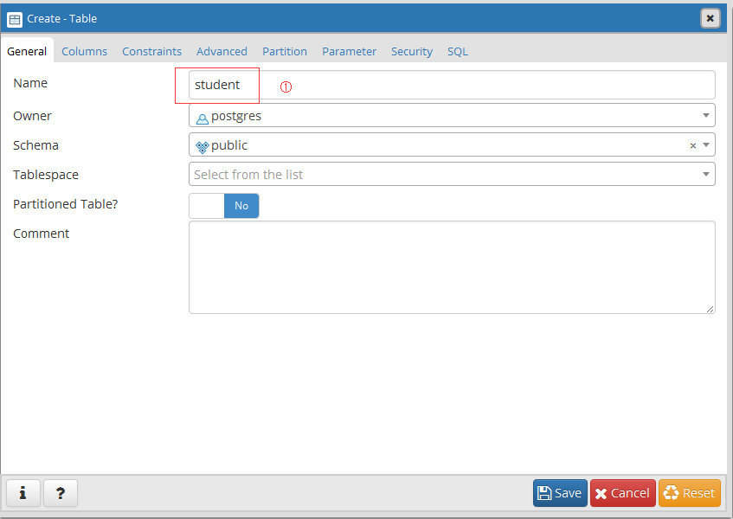
Task: Go to the Advanced tab
Action: 222,51
